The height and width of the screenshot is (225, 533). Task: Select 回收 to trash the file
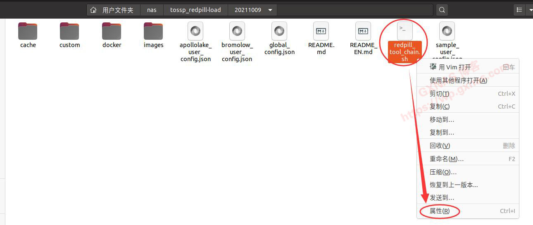coord(468,146)
